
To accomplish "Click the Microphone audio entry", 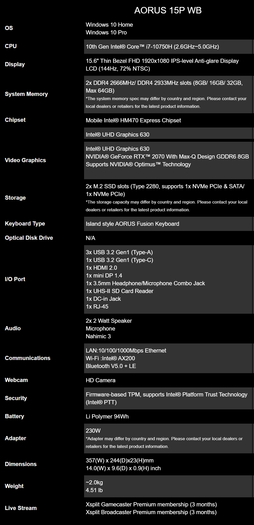I will click(x=101, y=329).
